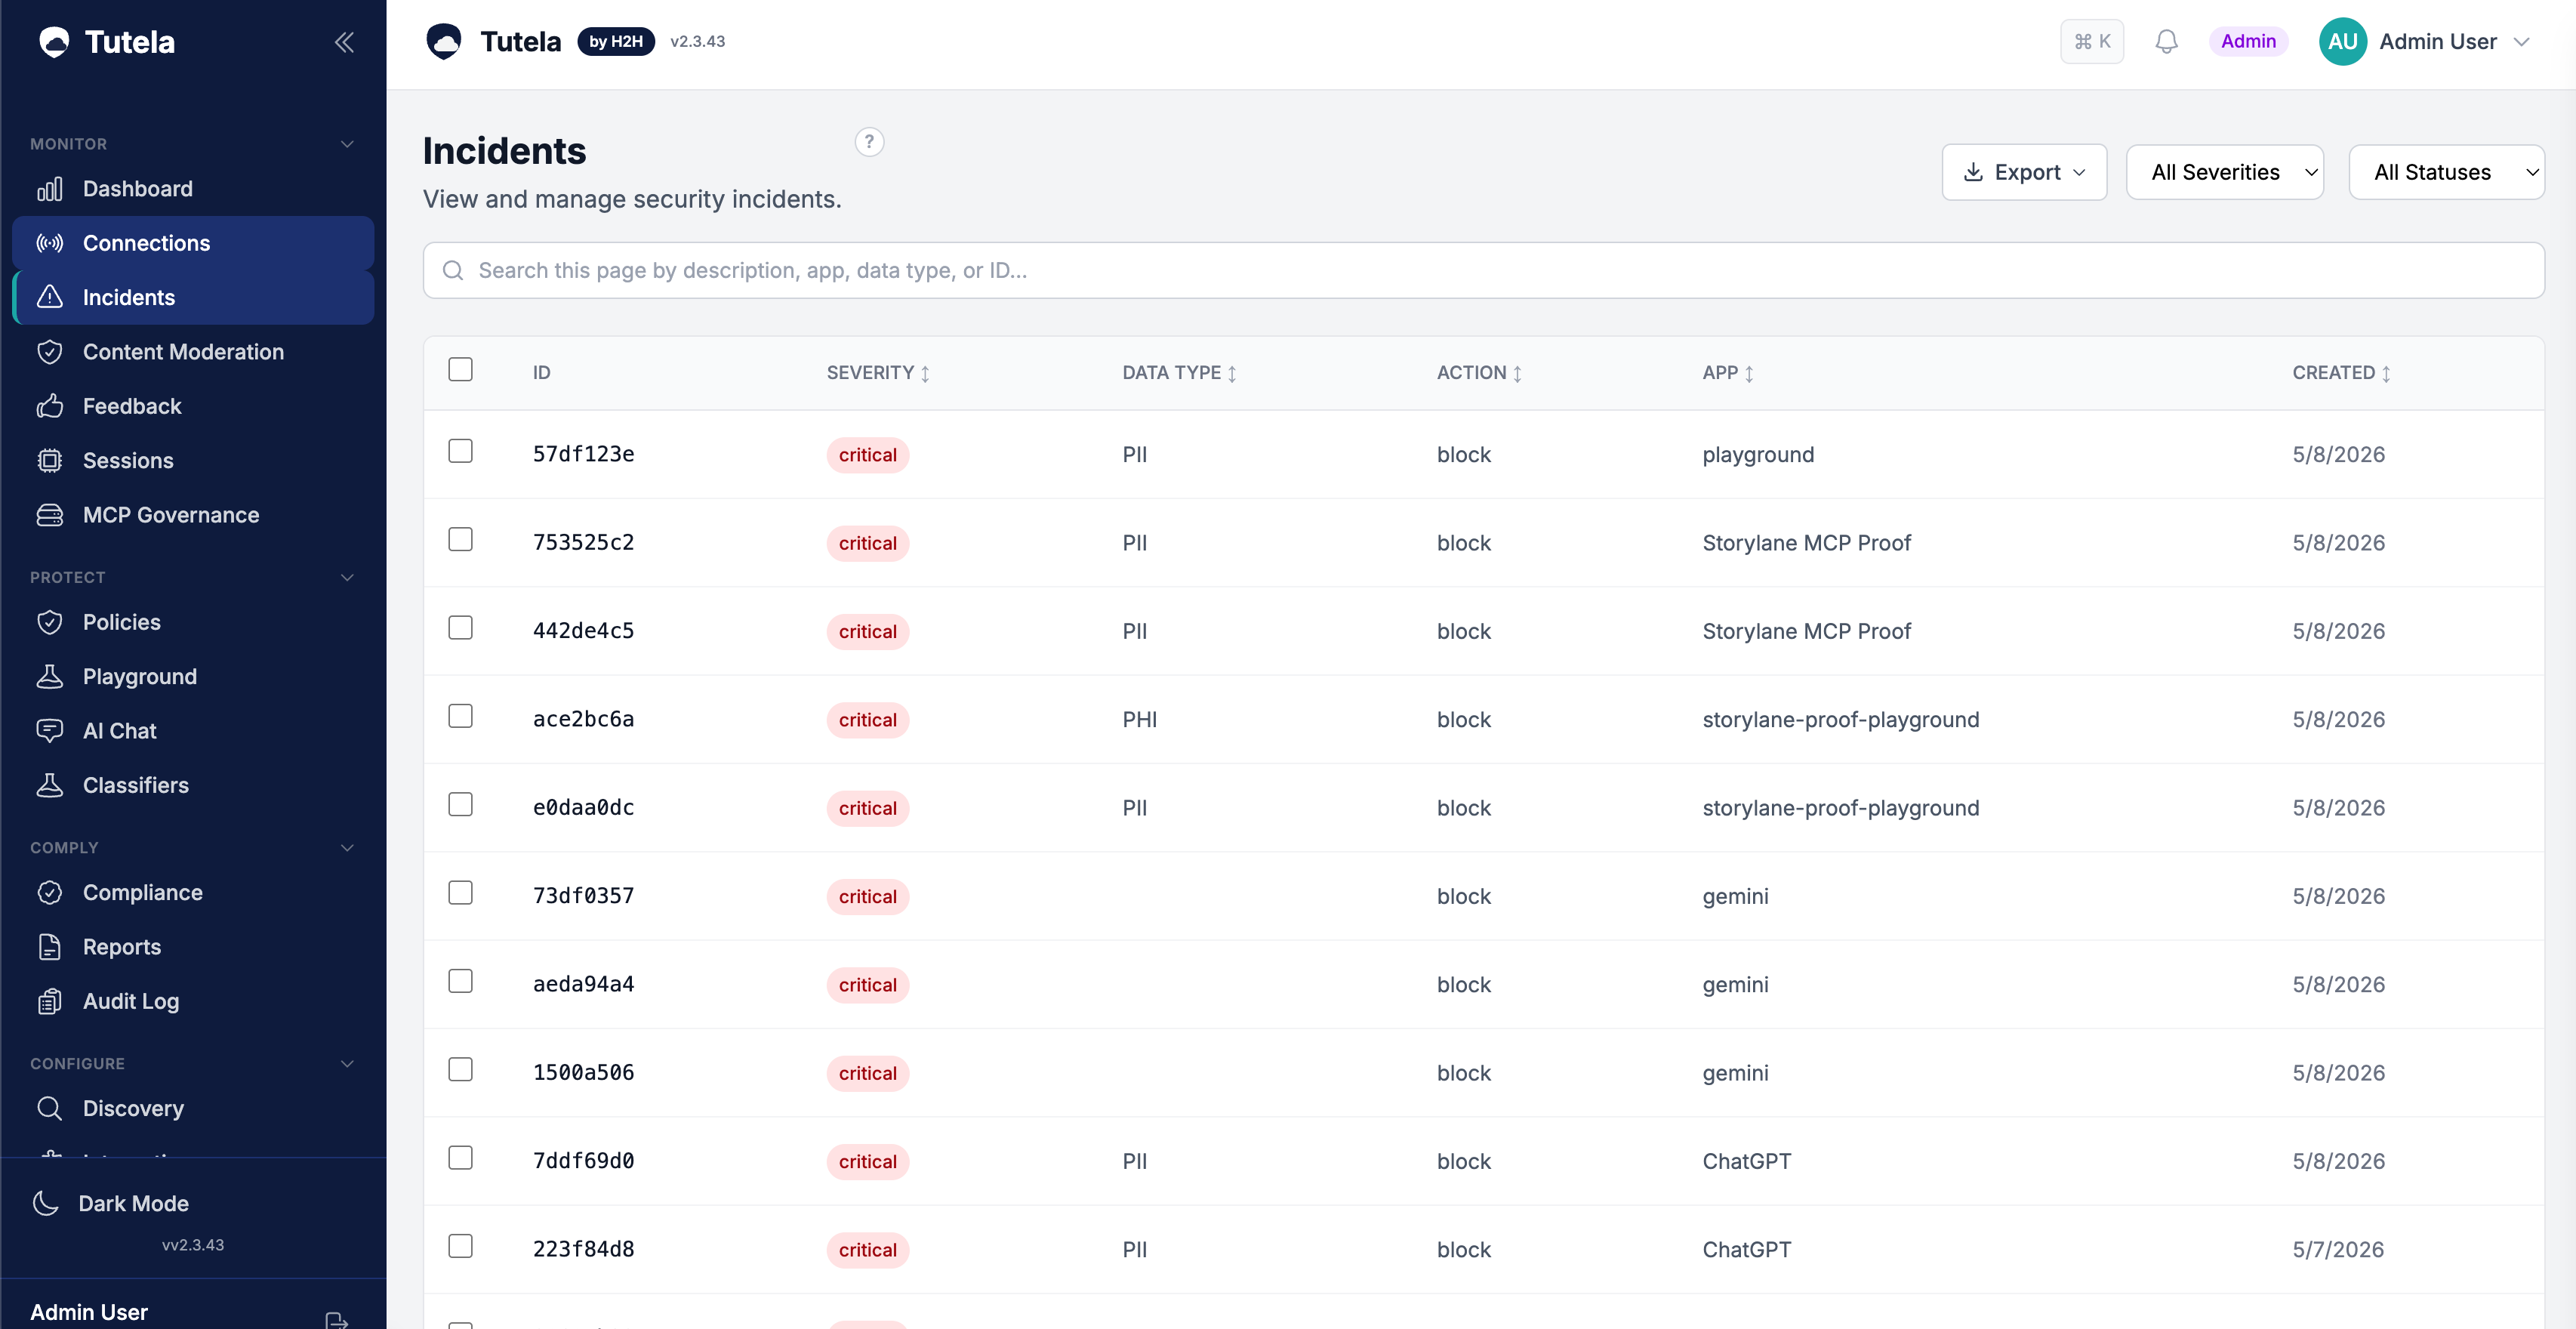2576x1329 pixels.
Task: Click the Tutela logo in the top bar
Action: click(x=444, y=42)
